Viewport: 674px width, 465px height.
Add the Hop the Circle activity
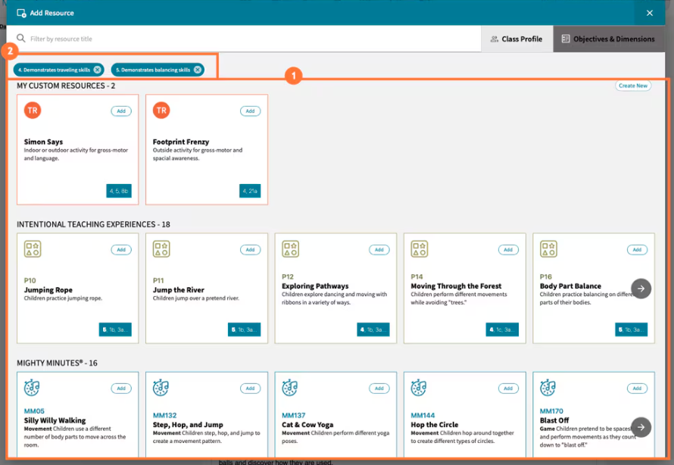click(508, 388)
